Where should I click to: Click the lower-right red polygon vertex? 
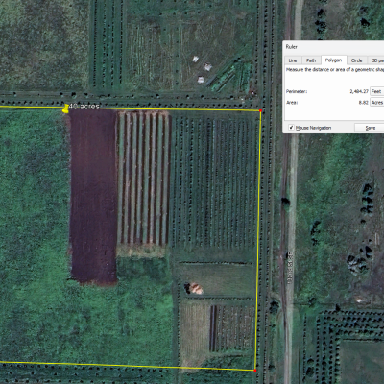pyautogui.click(x=255, y=371)
